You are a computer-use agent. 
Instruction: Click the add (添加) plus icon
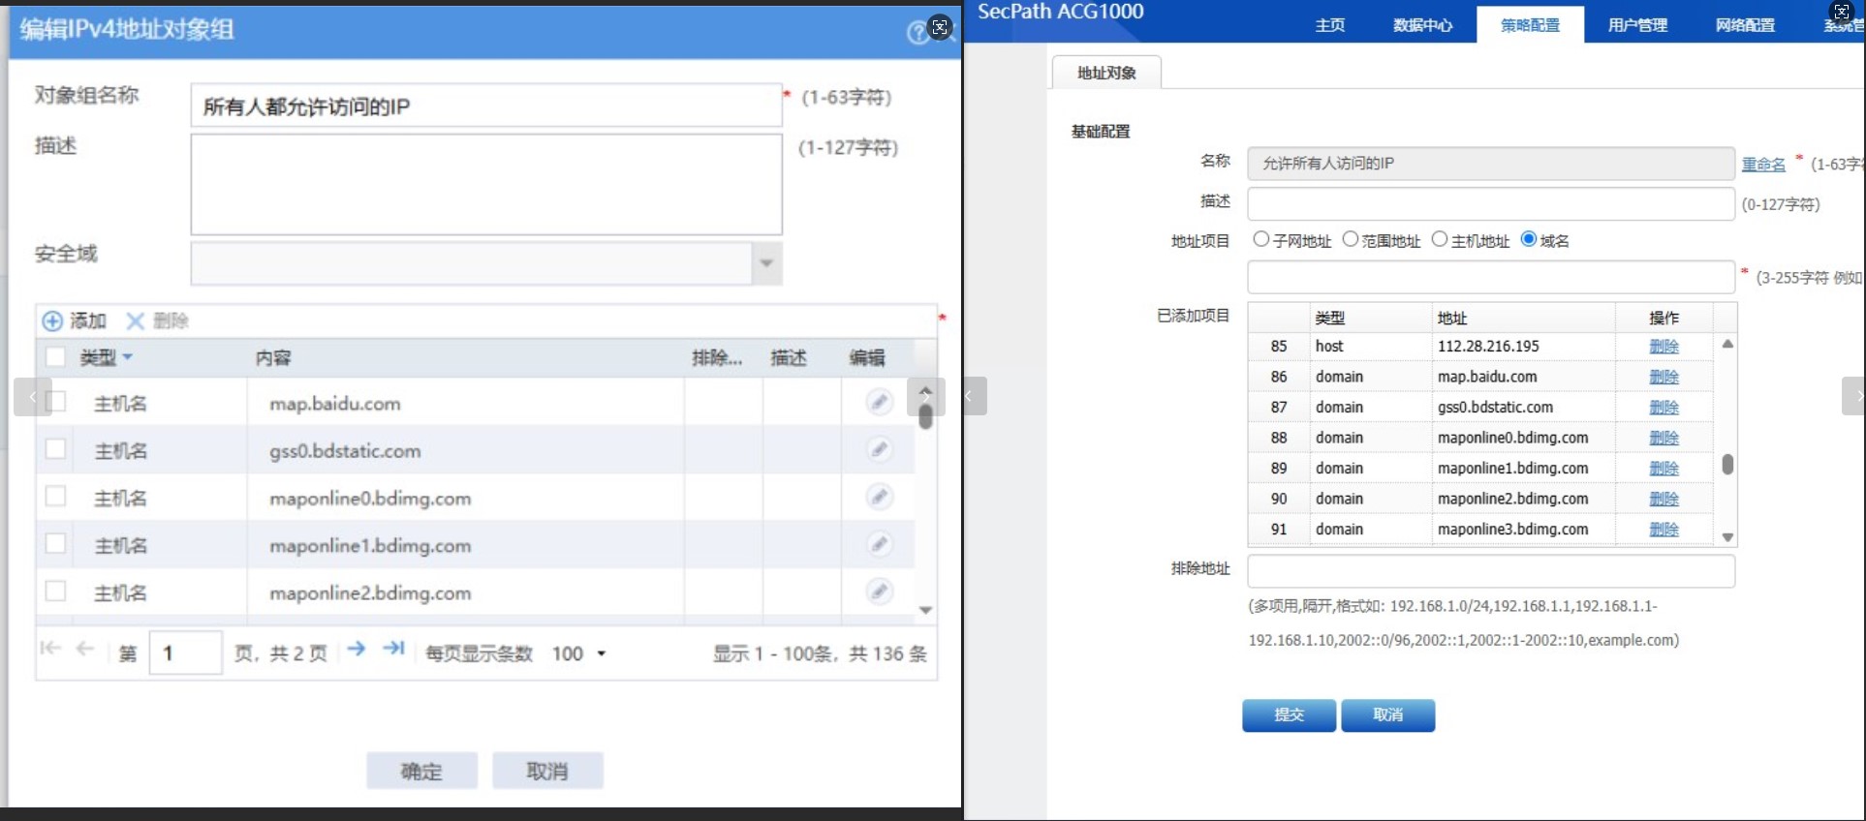coord(52,320)
